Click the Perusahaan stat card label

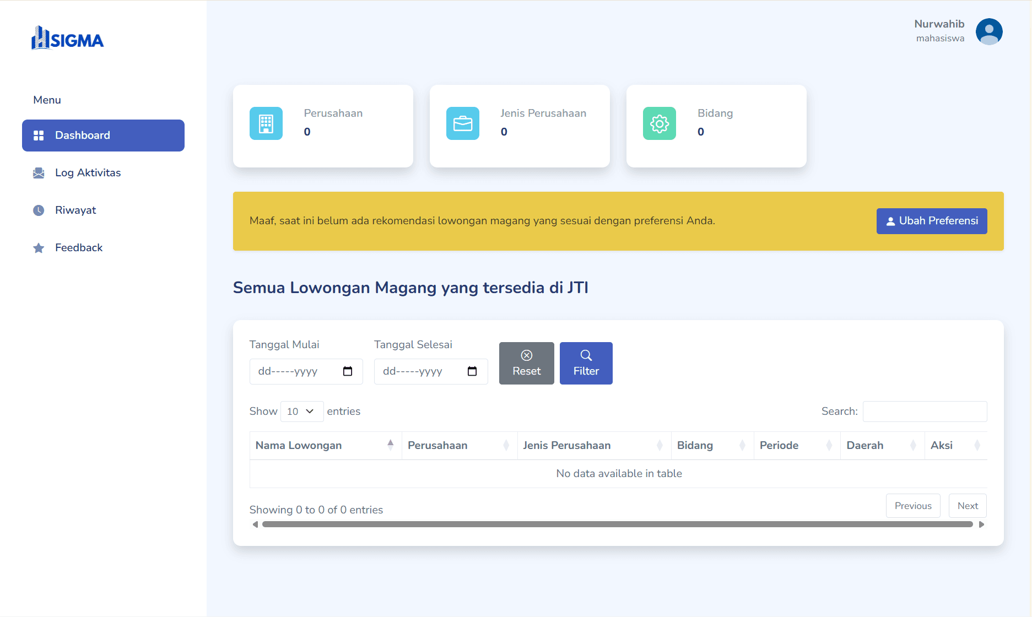[333, 113]
